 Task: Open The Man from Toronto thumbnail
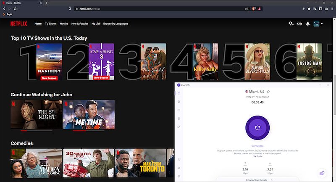[x=141, y=163]
